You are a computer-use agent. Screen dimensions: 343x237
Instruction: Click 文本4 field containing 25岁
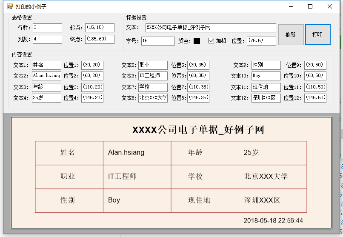[x=46, y=98]
